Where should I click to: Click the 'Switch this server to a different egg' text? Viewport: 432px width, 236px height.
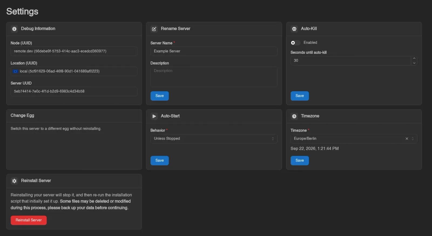pos(56,129)
